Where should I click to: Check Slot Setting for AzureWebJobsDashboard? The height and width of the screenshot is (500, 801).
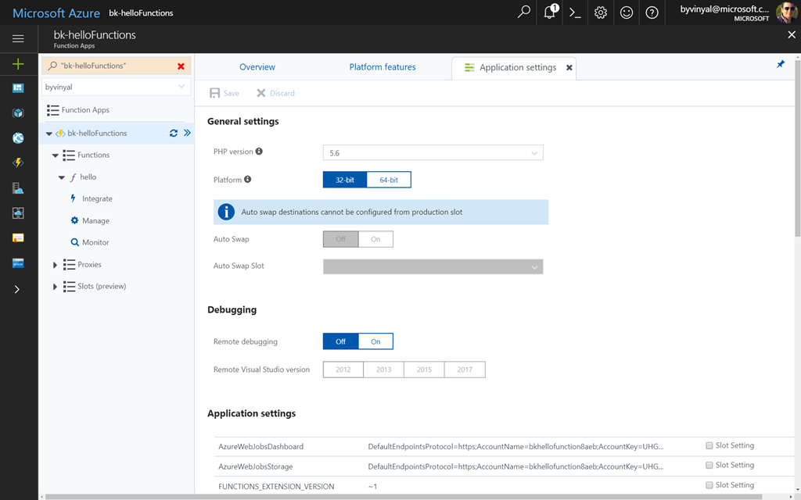pyautogui.click(x=709, y=446)
